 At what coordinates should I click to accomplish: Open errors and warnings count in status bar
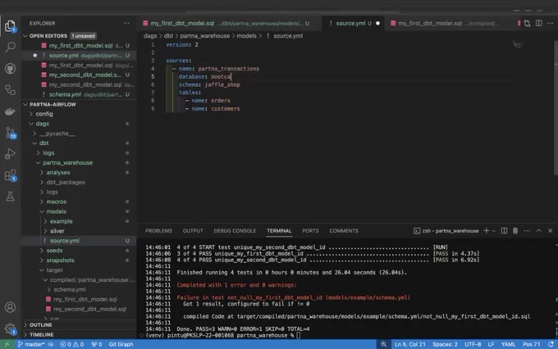(71, 344)
